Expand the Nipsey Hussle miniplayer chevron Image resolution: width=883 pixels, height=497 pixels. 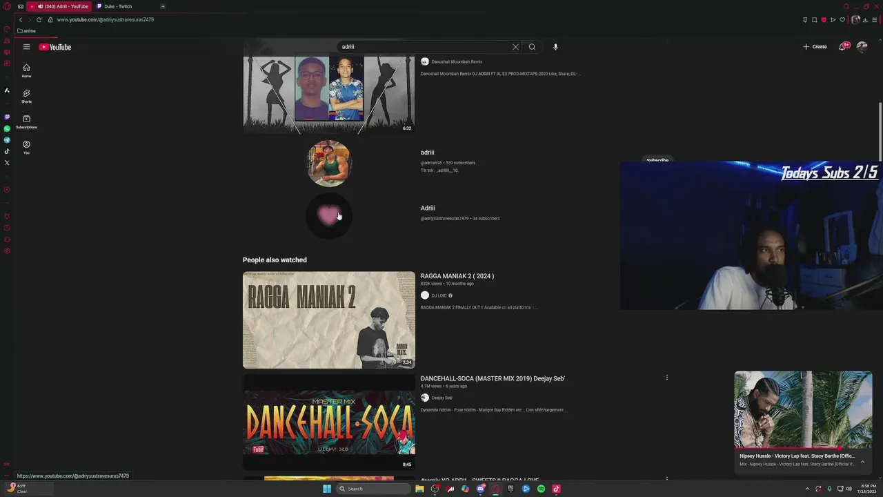(862, 462)
